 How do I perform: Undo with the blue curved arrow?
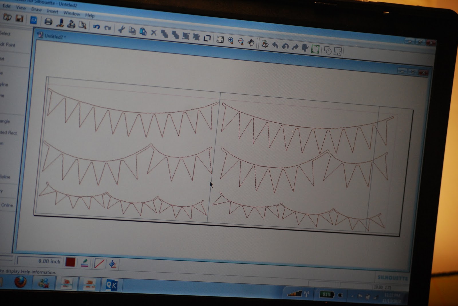pos(96,27)
